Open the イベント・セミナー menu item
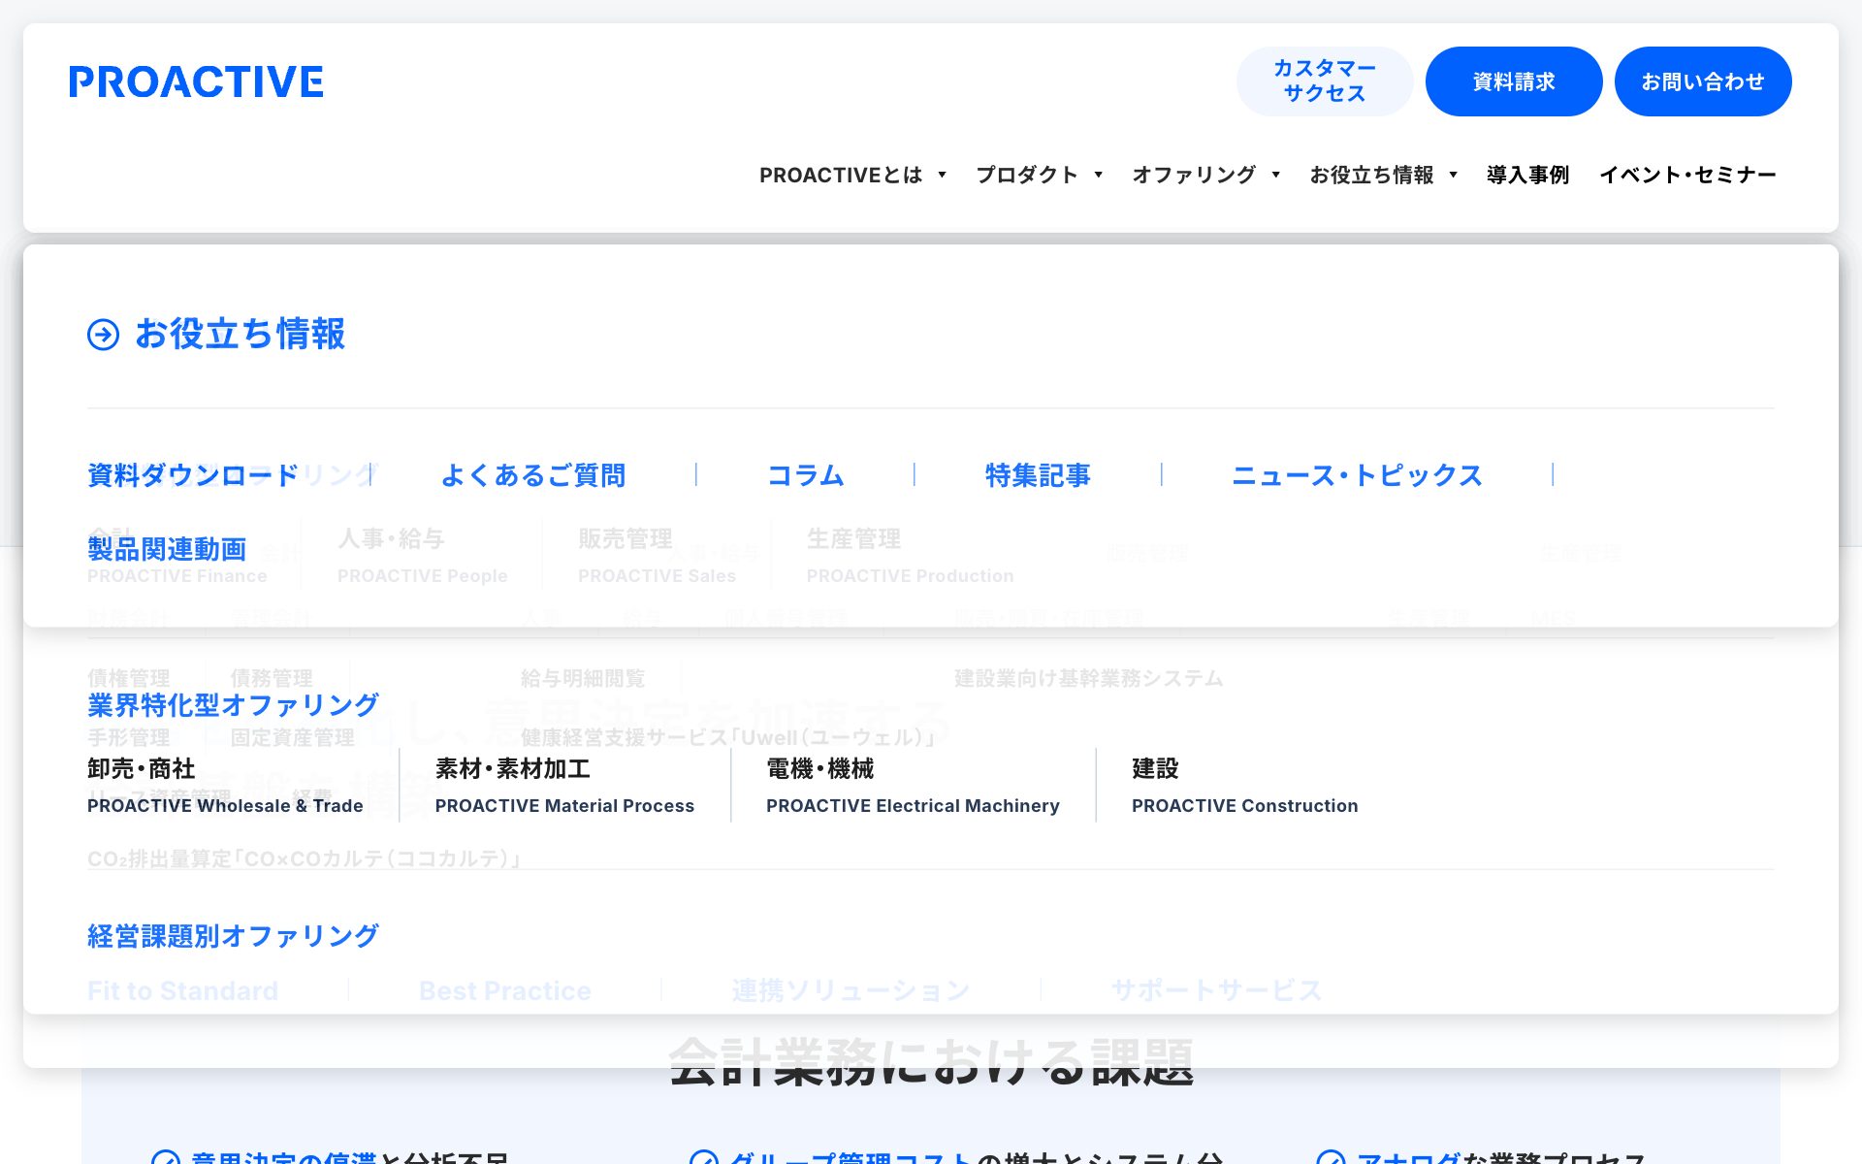 click(1687, 175)
